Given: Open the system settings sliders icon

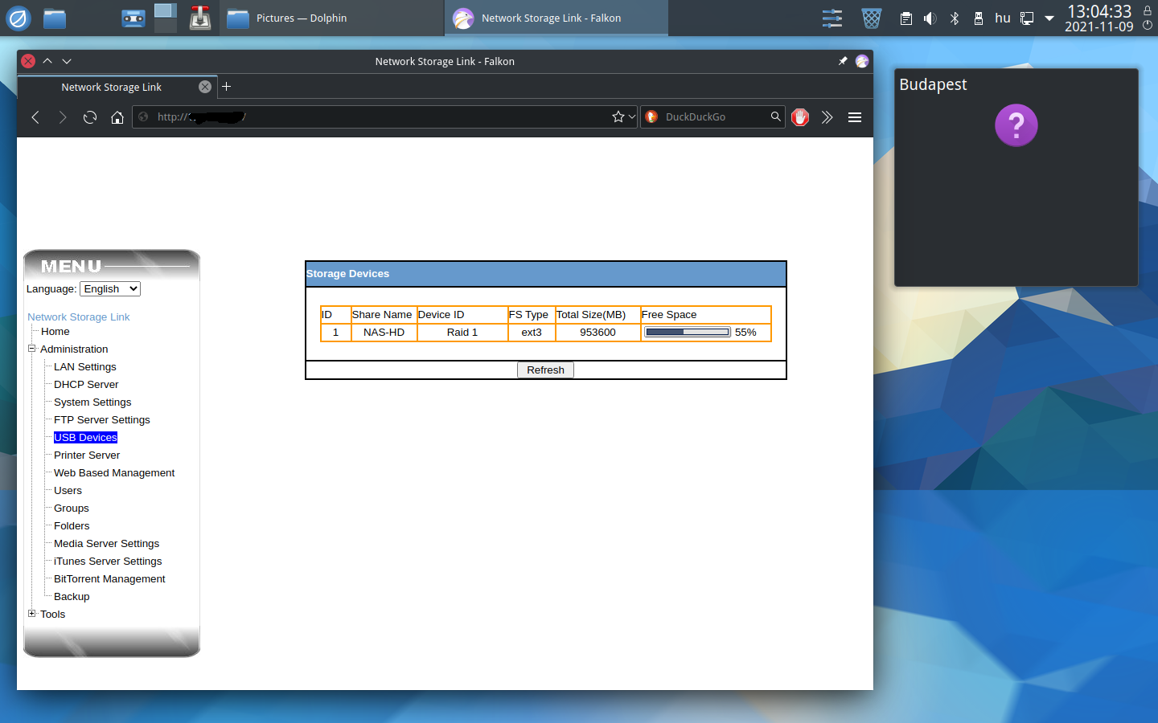Looking at the screenshot, I should [832, 18].
